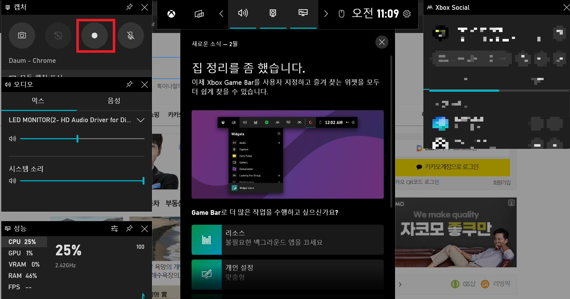Select the CPU 25% metric
The image size is (570, 299).
click(x=24, y=242)
